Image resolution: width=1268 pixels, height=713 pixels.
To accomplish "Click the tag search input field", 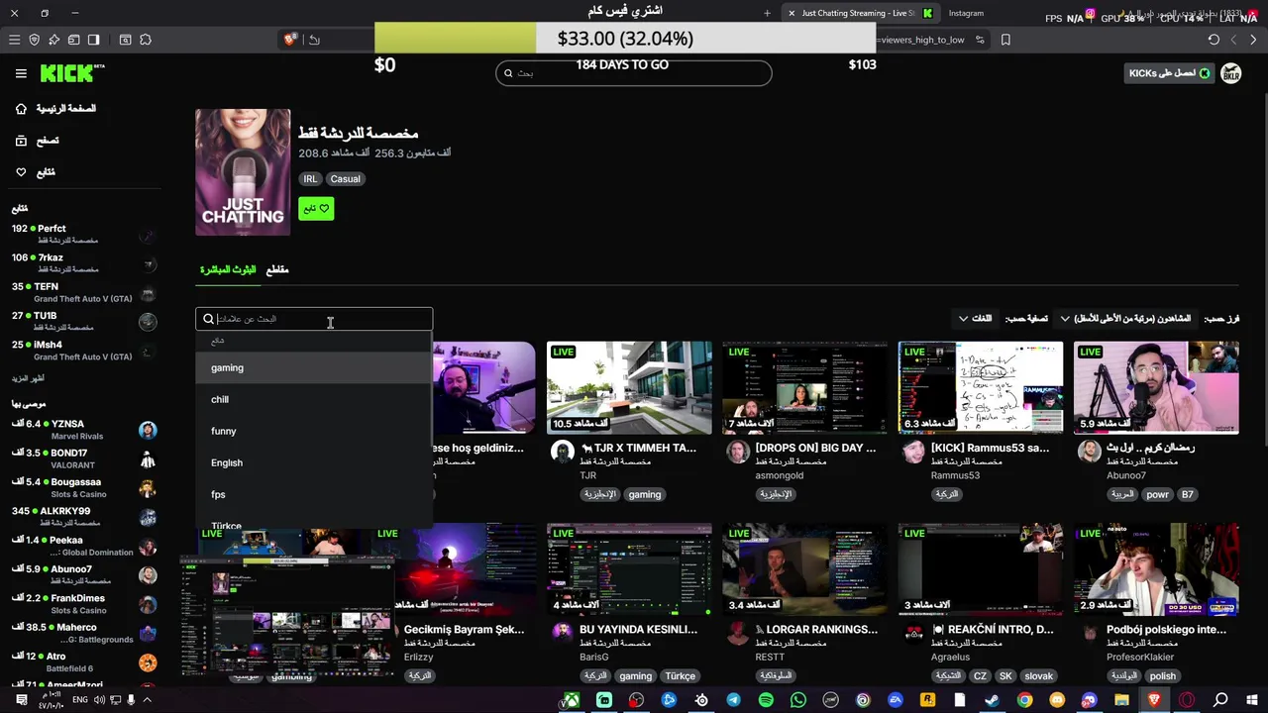I will 314,319.
